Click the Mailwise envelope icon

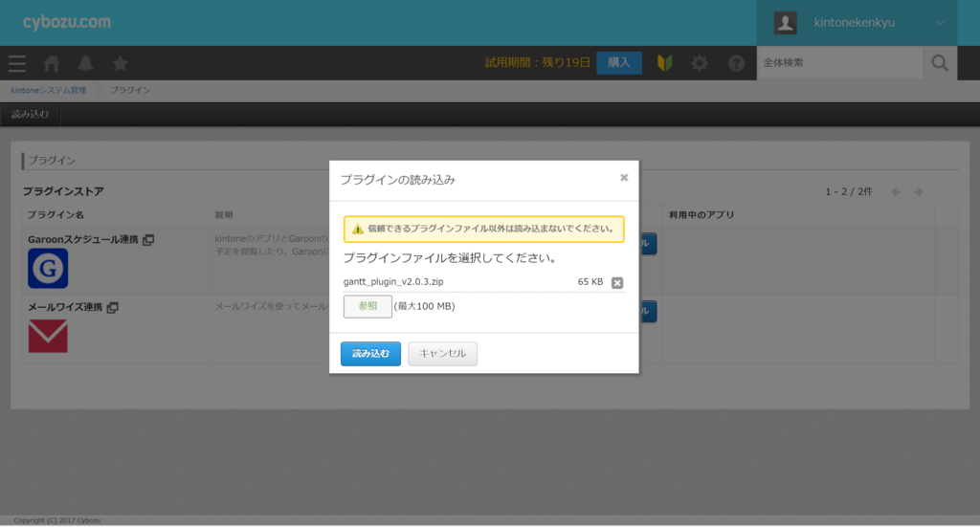[48, 336]
